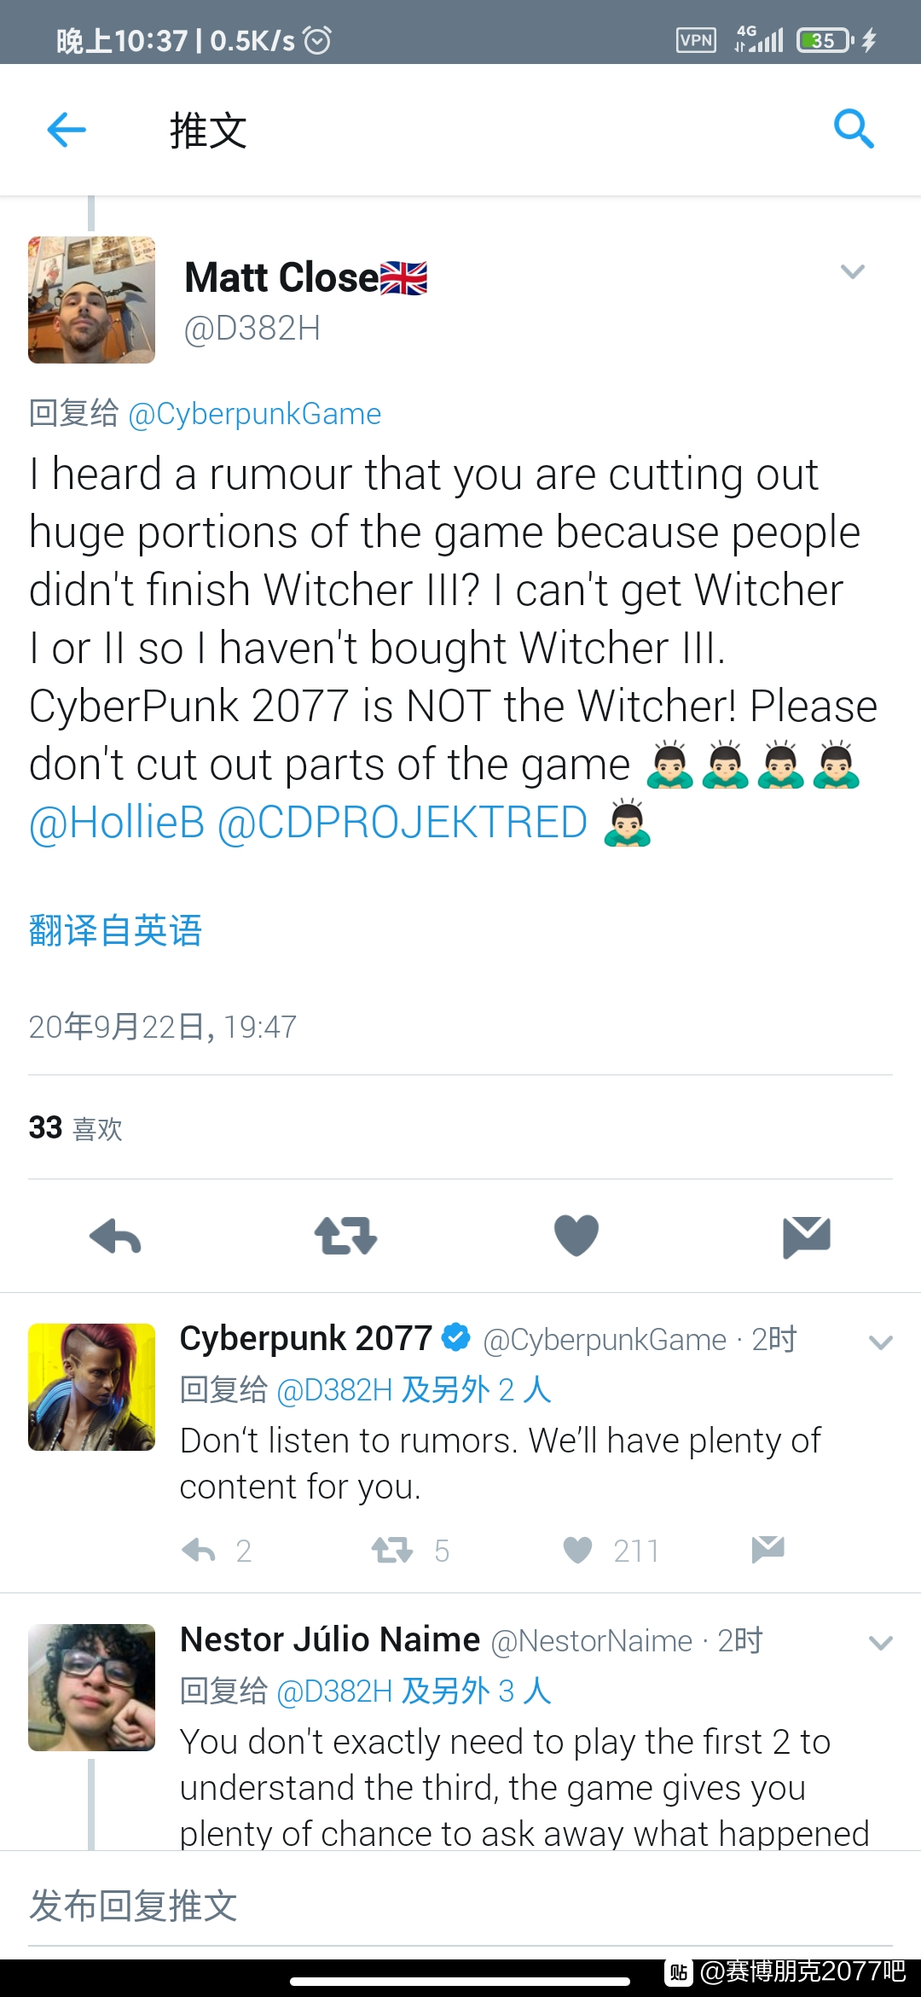Open the @CDPROJEKTRED mention

click(x=403, y=823)
